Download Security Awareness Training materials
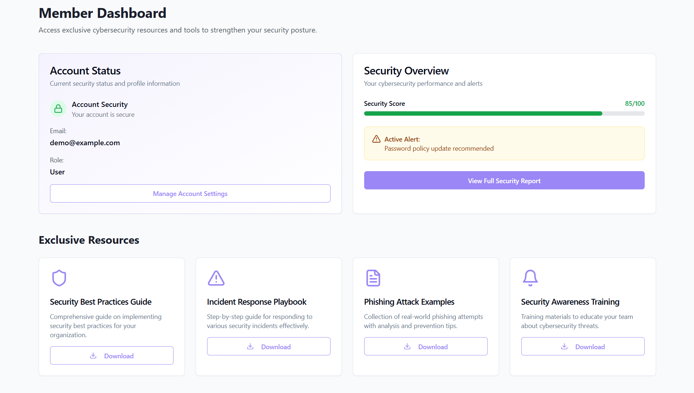This screenshot has width=694, height=393. [x=583, y=346]
